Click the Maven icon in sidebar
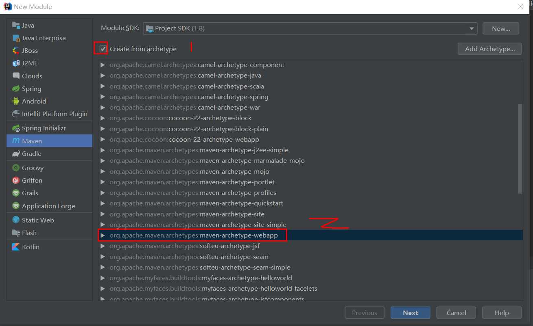Screen dimensions: 533x326 pos(16,141)
